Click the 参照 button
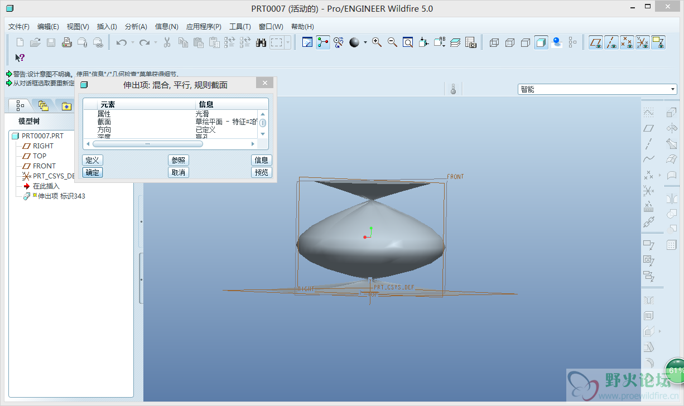Image resolution: width=684 pixels, height=406 pixels. [179, 160]
